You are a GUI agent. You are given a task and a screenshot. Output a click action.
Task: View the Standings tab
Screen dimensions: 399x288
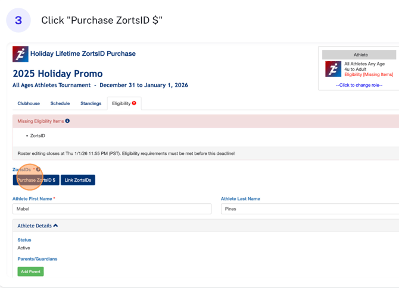[91, 103]
